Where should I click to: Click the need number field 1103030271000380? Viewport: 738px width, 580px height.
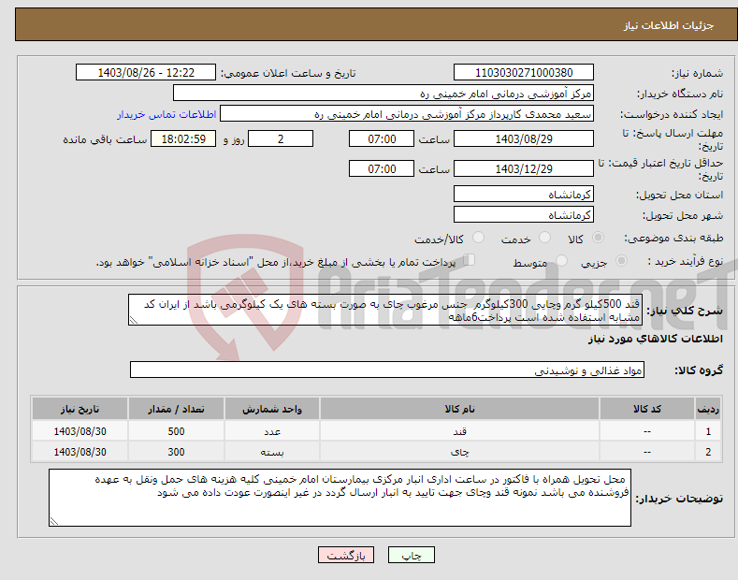point(524,73)
